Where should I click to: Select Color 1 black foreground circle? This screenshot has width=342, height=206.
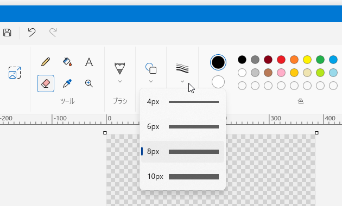pos(218,62)
